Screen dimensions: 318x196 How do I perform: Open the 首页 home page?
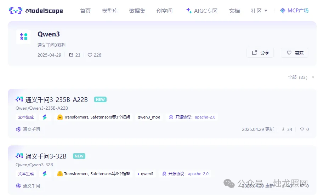tap(85, 11)
